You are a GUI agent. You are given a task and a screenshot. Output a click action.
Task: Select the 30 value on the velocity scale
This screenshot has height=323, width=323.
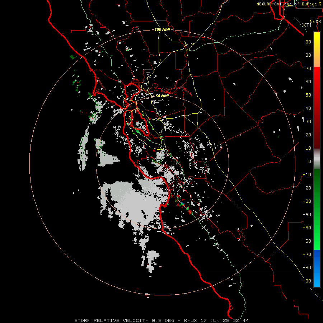point(308,122)
